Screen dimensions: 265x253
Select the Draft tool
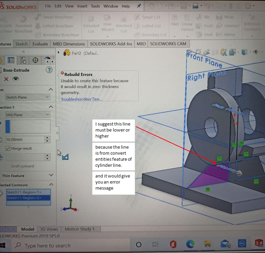pos(204,26)
